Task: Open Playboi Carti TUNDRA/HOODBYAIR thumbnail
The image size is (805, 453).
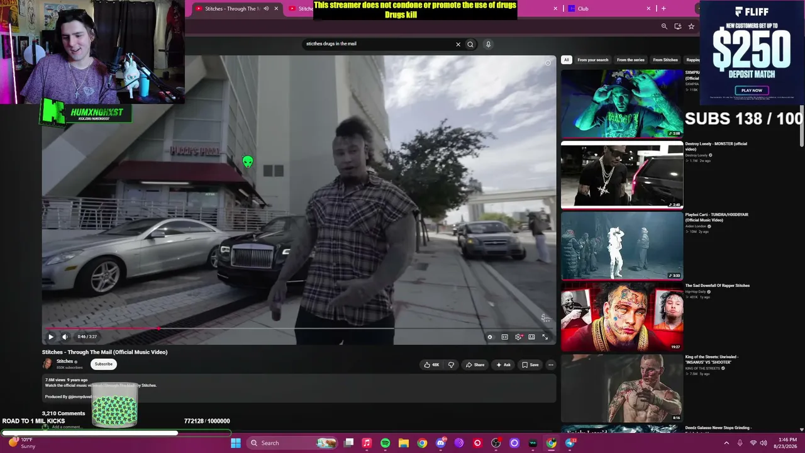Action: click(621, 245)
